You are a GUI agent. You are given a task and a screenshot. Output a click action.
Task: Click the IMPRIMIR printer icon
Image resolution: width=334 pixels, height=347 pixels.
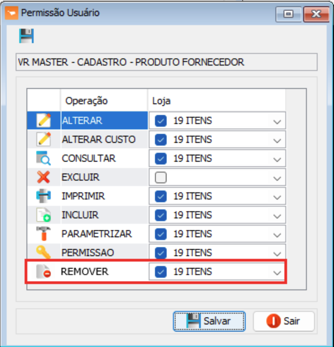click(x=44, y=196)
